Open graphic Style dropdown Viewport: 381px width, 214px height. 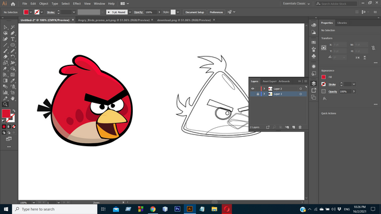click(x=178, y=12)
